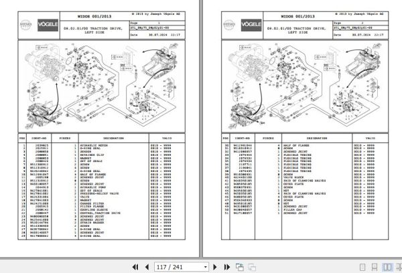The image size is (402, 273).
Task: Click the Vögele logo on page 1
Action: tap(48, 25)
